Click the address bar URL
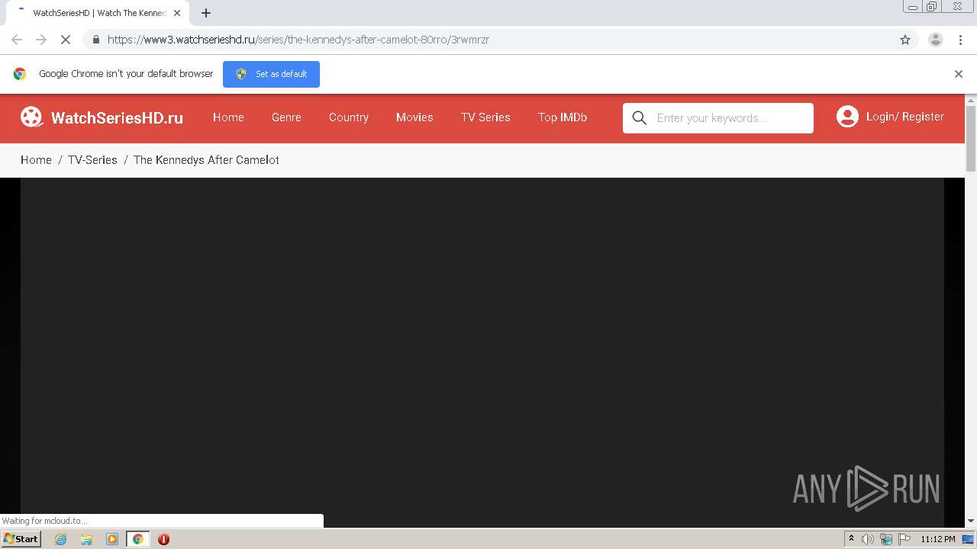 click(298, 40)
